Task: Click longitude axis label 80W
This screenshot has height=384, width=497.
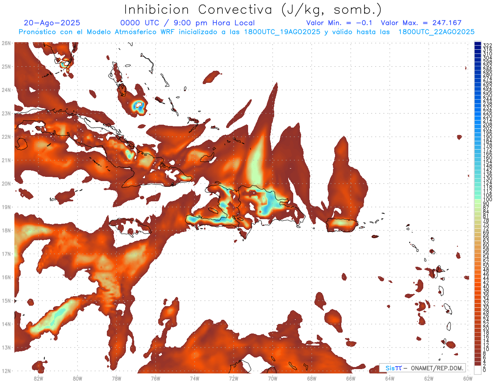Action: (77, 378)
